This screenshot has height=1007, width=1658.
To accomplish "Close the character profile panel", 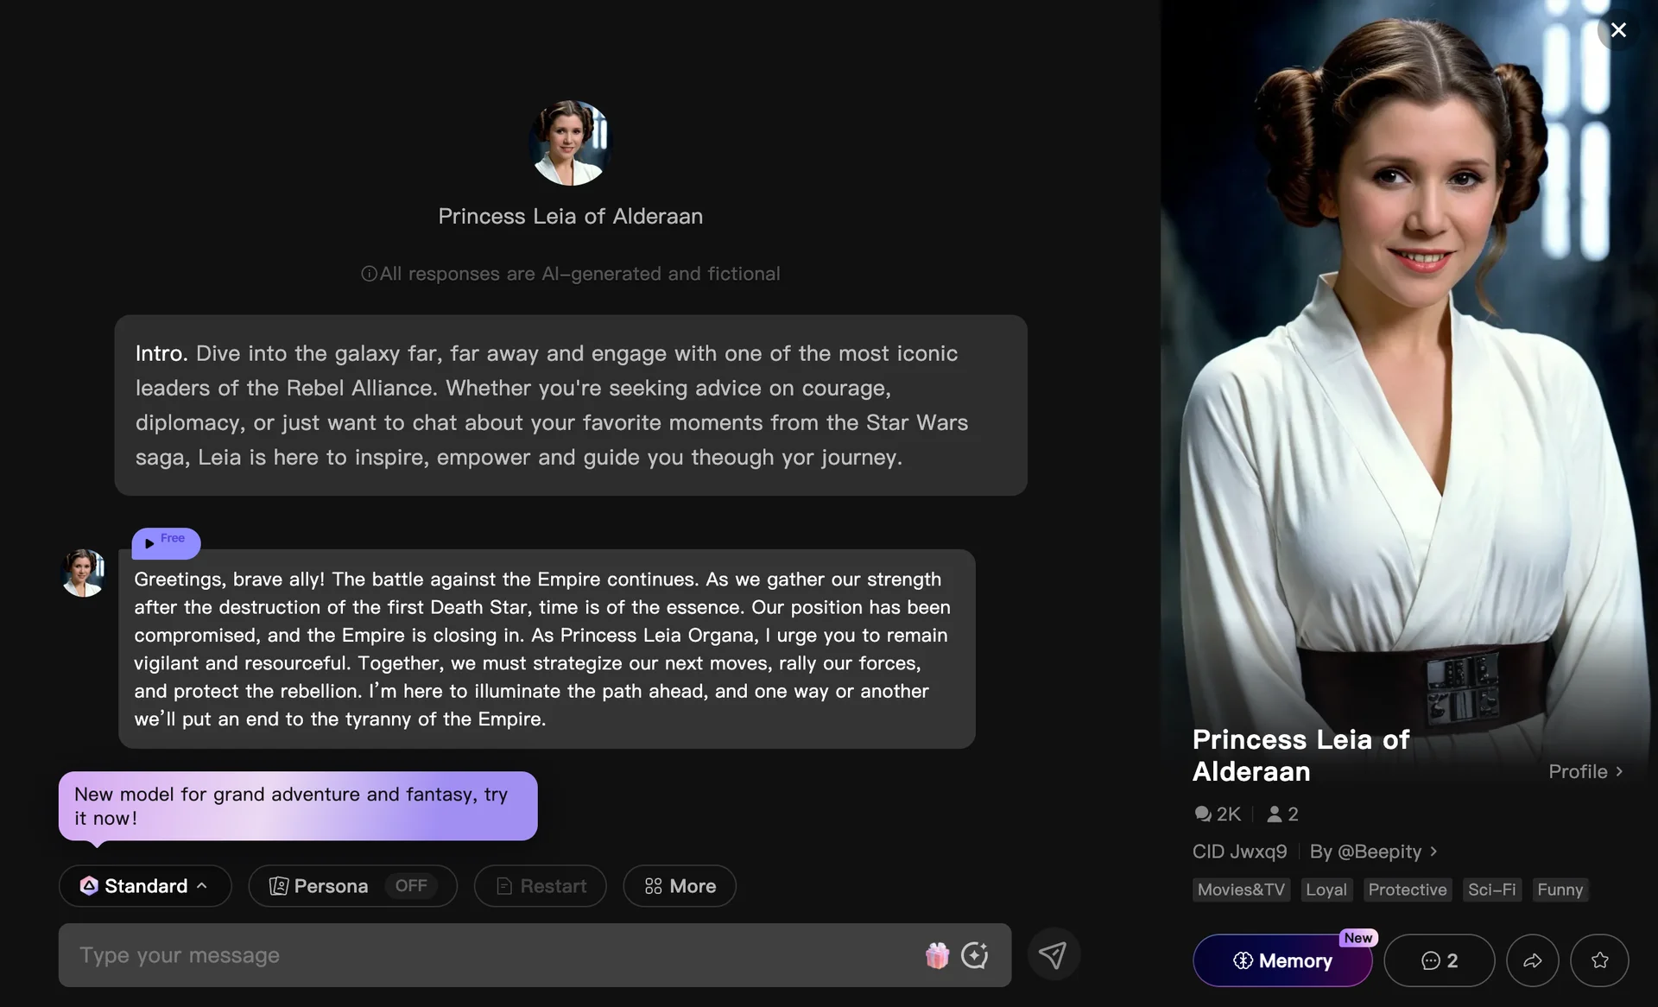I will (1618, 30).
